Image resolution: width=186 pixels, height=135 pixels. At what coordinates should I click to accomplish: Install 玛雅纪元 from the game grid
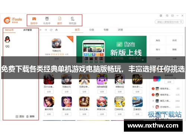tap(67, 92)
